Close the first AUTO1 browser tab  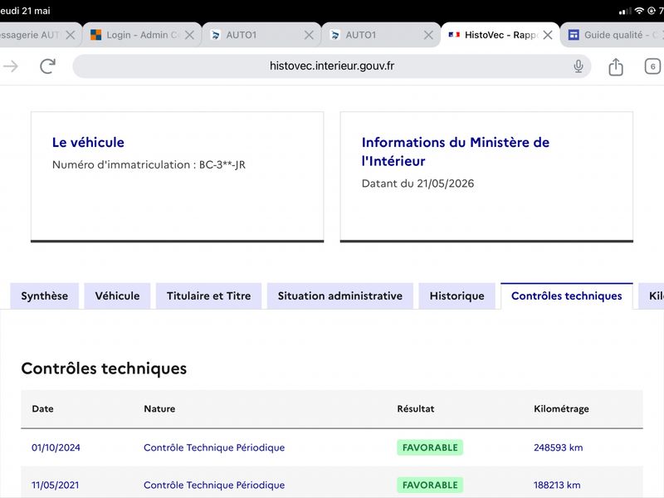[x=309, y=35]
